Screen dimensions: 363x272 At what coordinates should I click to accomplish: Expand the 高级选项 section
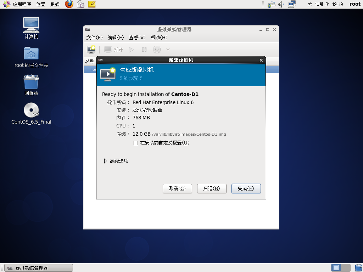click(x=105, y=161)
